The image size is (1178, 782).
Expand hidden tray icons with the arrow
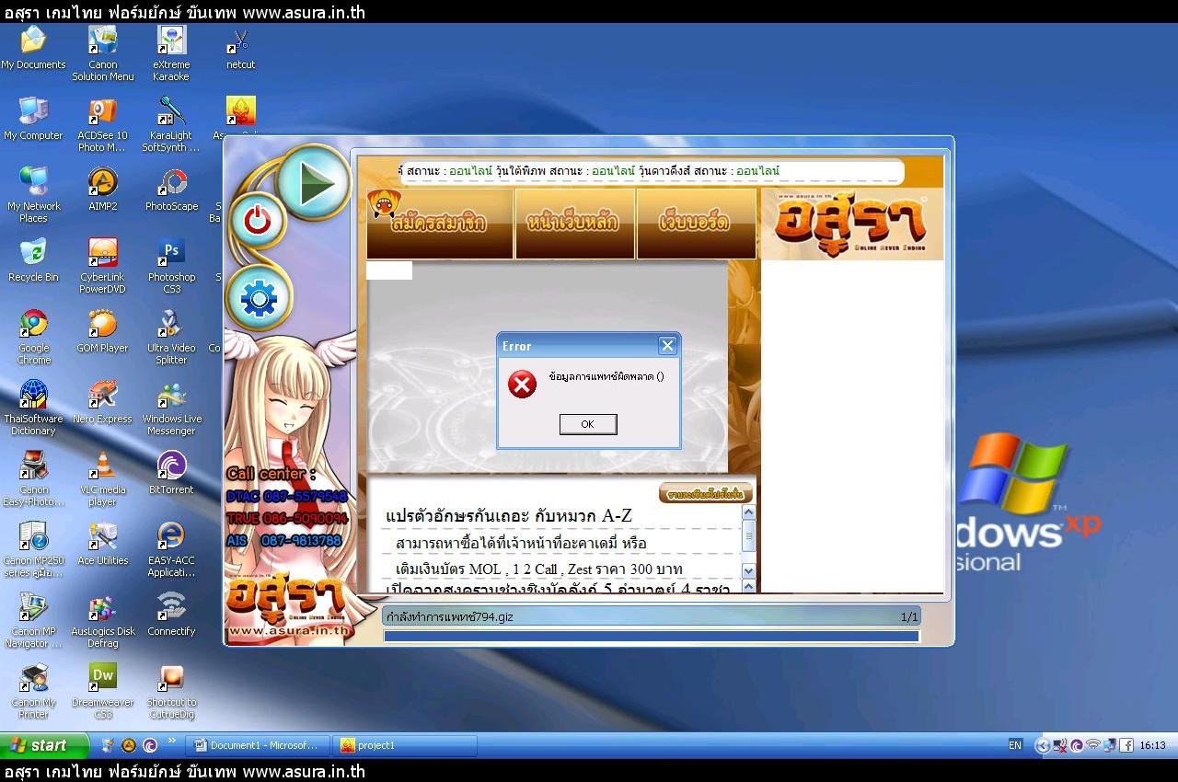[1042, 745]
